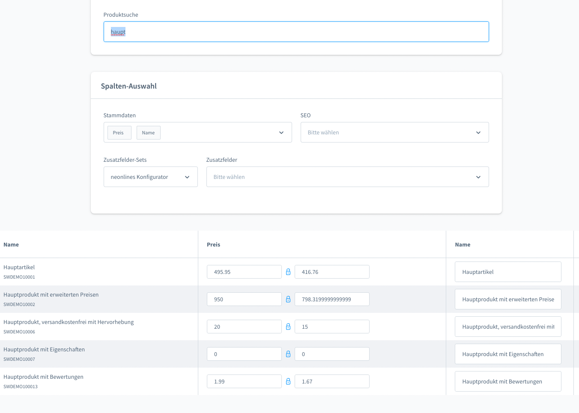Click the price lock icon for Hauptartikel
This screenshot has width=579, height=413.
pyautogui.click(x=288, y=272)
